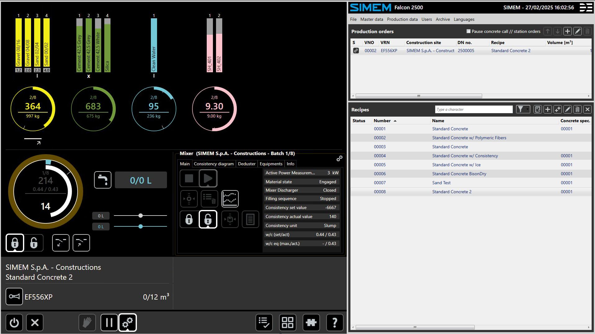Image resolution: width=595 pixels, height=334 pixels.
Task: Click the horn icon beside EF556XP
Action: click(x=14, y=296)
